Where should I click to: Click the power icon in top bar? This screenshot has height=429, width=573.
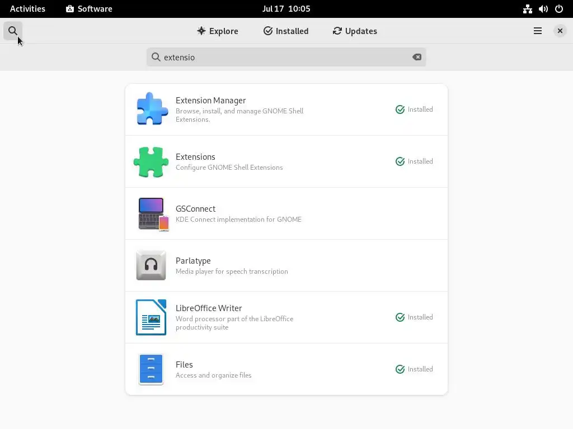(559, 9)
